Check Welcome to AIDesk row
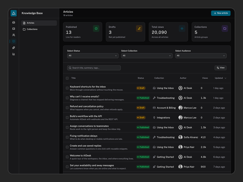 (x=67, y=157)
